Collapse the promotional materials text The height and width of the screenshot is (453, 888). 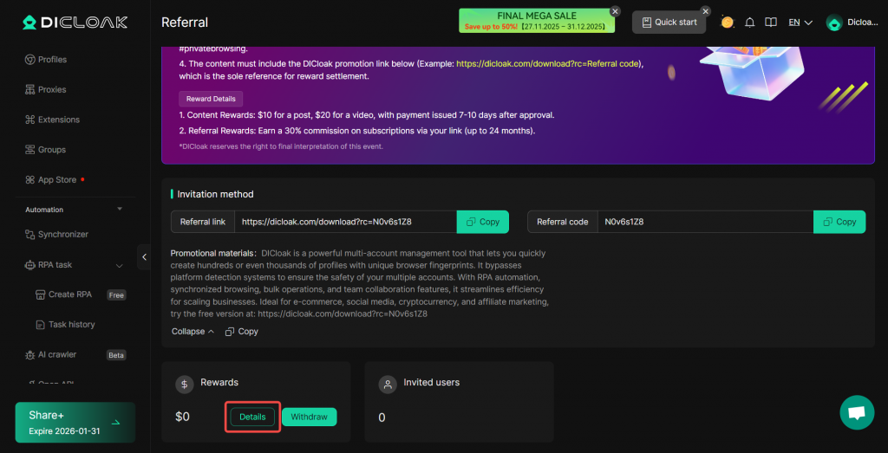pos(193,332)
